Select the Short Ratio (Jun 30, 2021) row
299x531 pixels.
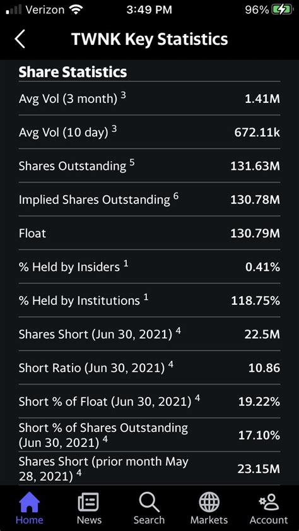(149, 367)
